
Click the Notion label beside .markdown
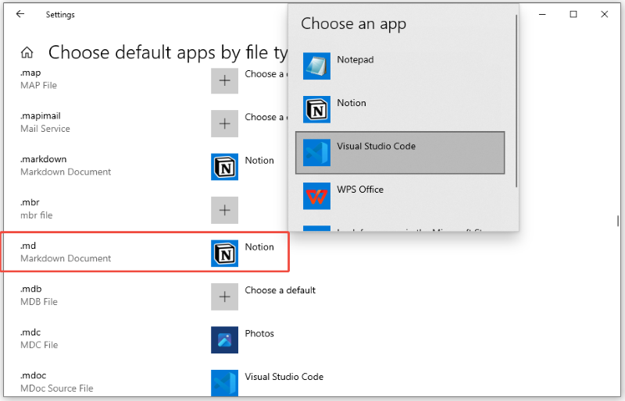[x=259, y=161]
